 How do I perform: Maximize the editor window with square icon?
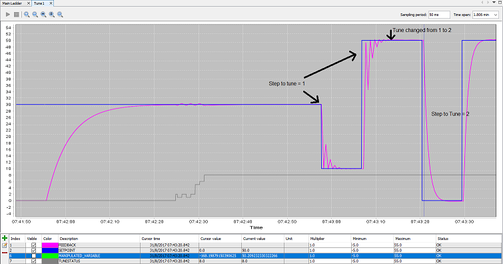pos(500,2)
